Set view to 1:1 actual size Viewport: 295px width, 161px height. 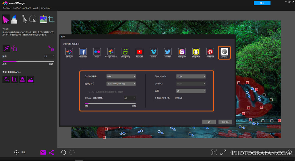click(214, 152)
